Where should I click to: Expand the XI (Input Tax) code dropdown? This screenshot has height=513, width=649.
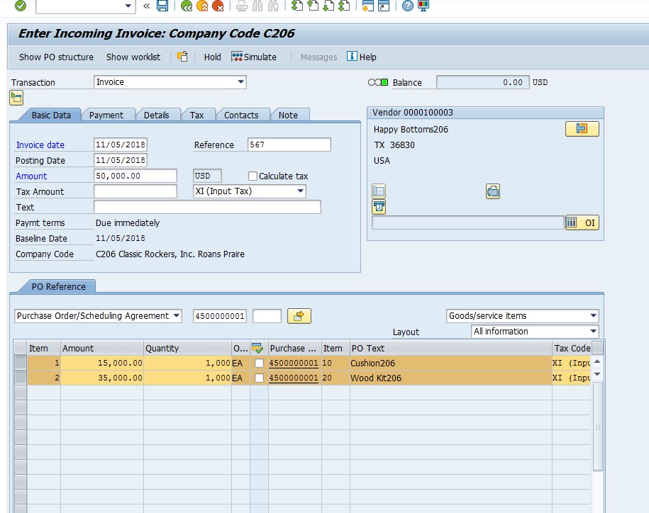coord(301,191)
